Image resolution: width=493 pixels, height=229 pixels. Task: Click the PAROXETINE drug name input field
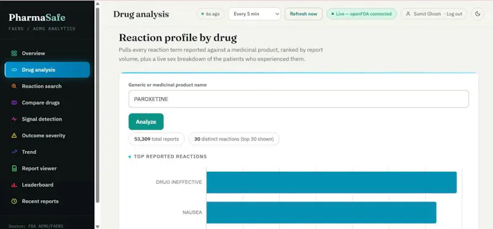(298, 99)
